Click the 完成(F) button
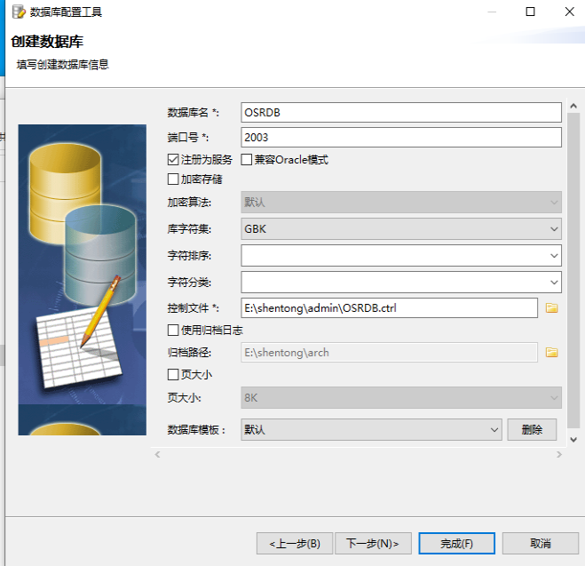This screenshot has width=585, height=566. coord(456,543)
